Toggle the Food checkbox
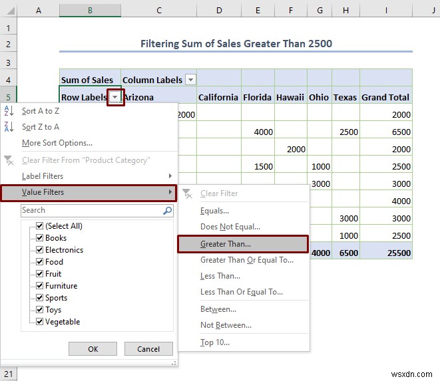Image resolution: width=440 pixels, height=381 pixels. (39, 261)
